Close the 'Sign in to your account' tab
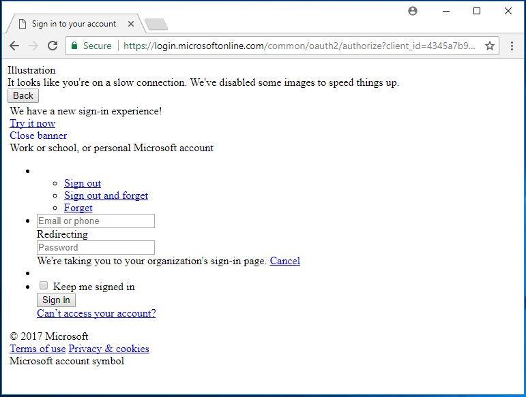 pyautogui.click(x=131, y=24)
